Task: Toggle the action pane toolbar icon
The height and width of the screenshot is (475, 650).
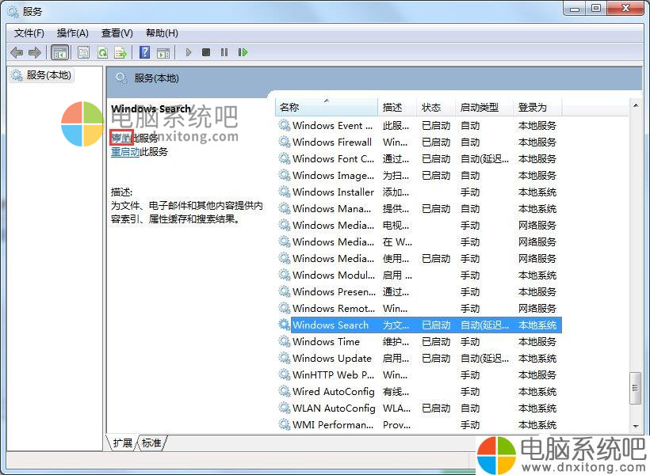Action: [x=163, y=52]
